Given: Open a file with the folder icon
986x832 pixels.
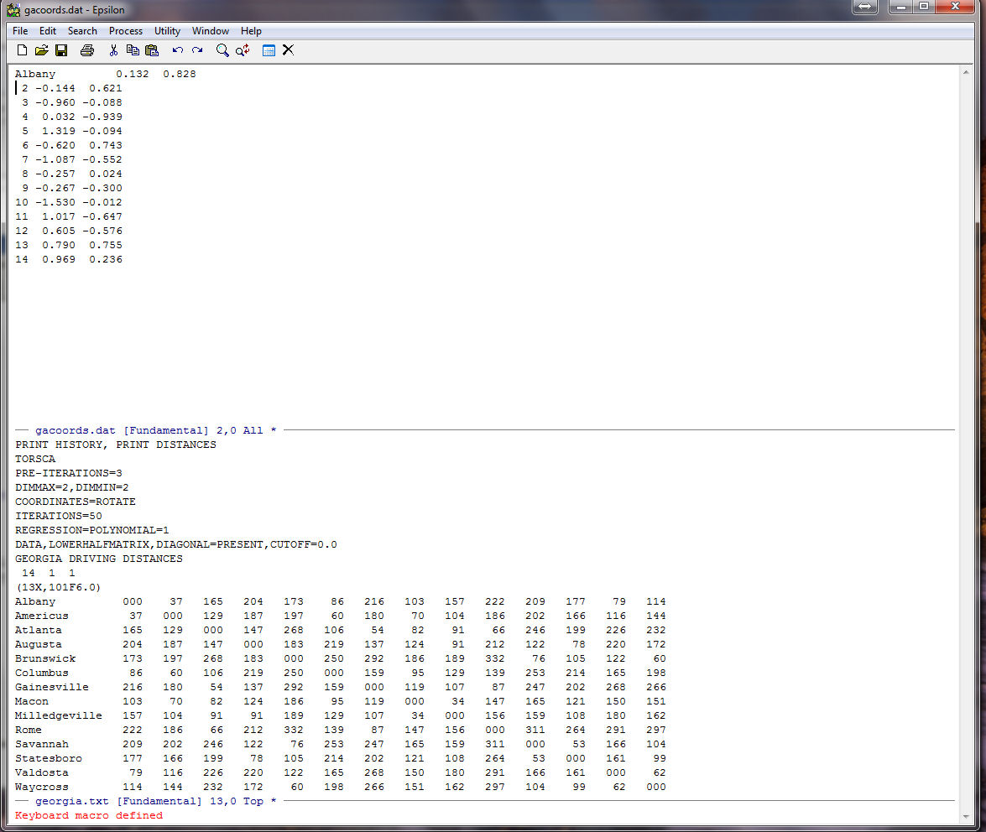Looking at the screenshot, I should pyautogui.click(x=41, y=50).
